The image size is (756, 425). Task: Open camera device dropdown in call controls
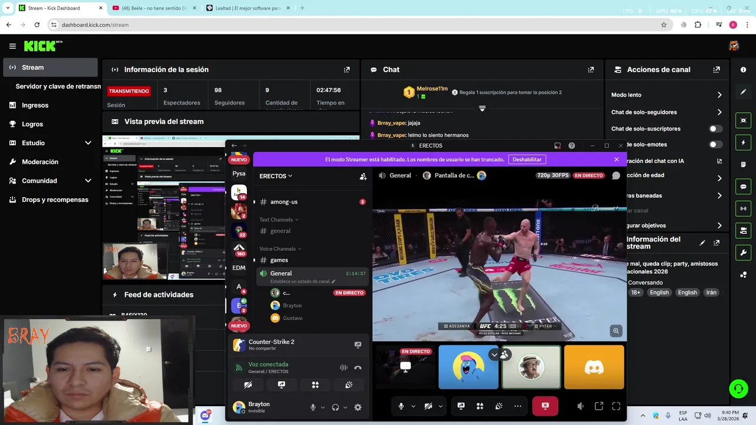coord(440,406)
